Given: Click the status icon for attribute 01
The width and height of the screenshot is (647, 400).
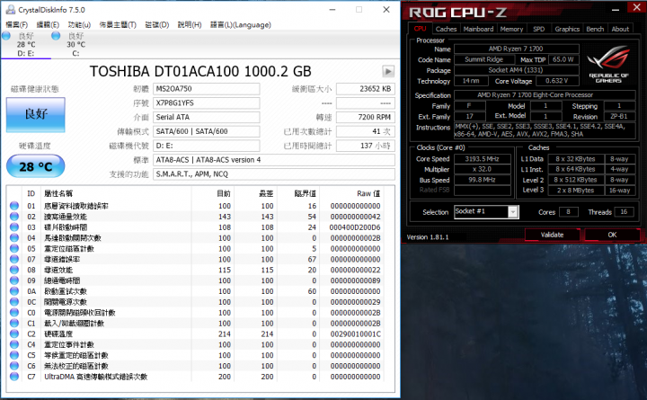Looking at the screenshot, I should point(14,206).
